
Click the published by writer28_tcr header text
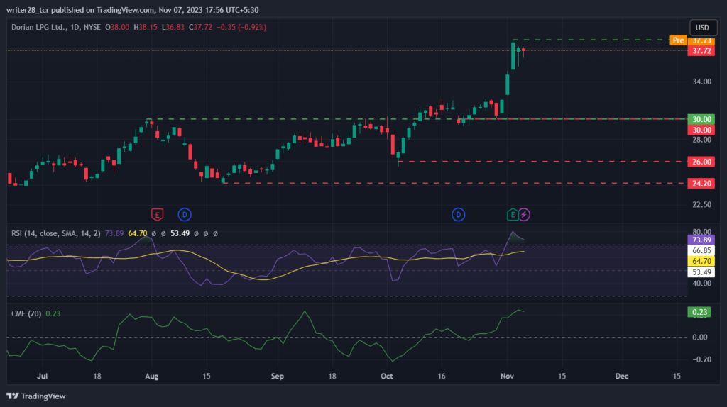click(132, 10)
